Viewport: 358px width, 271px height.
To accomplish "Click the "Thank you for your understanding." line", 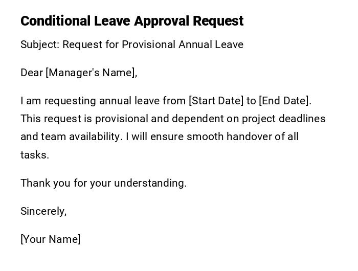I will tap(103, 183).
